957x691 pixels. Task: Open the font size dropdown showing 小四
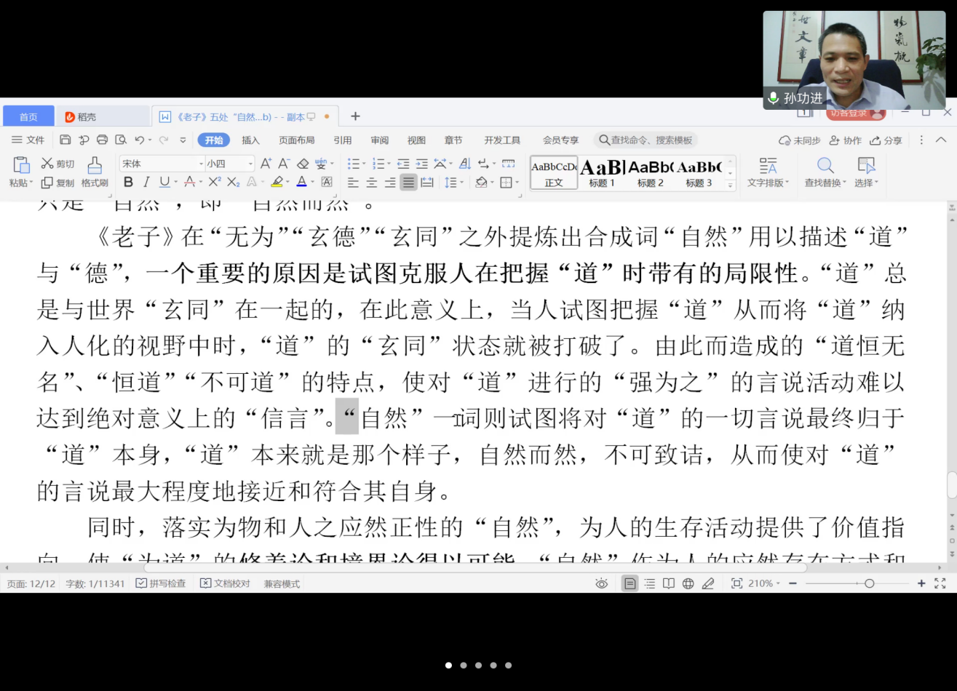point(229,164)
